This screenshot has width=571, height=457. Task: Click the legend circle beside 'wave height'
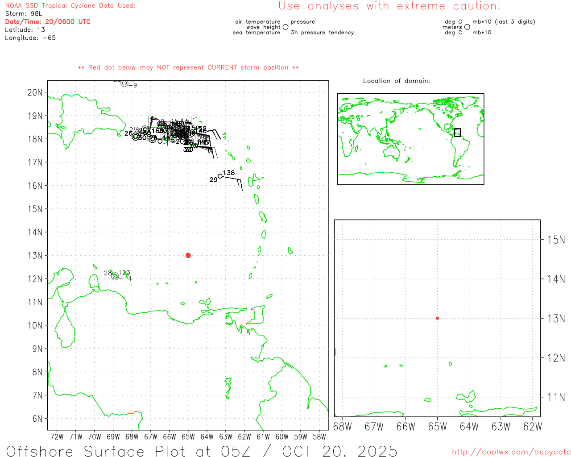pos(285,27)
